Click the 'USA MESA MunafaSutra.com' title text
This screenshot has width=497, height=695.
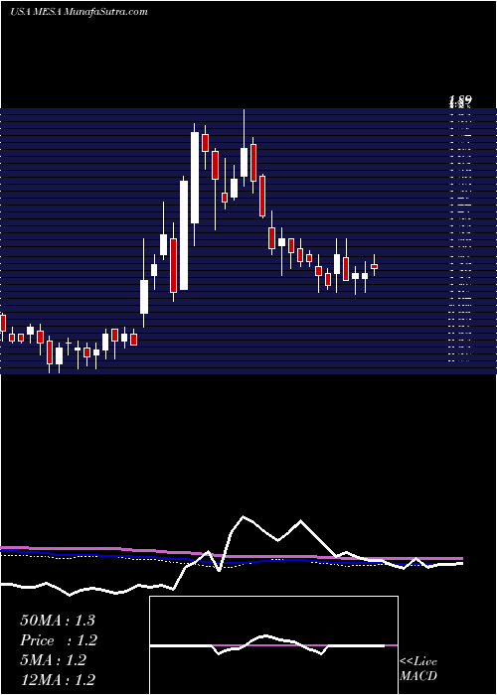click(79, 12)
